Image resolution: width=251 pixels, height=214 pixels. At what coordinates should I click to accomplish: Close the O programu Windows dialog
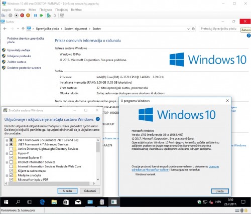(227, 101)
